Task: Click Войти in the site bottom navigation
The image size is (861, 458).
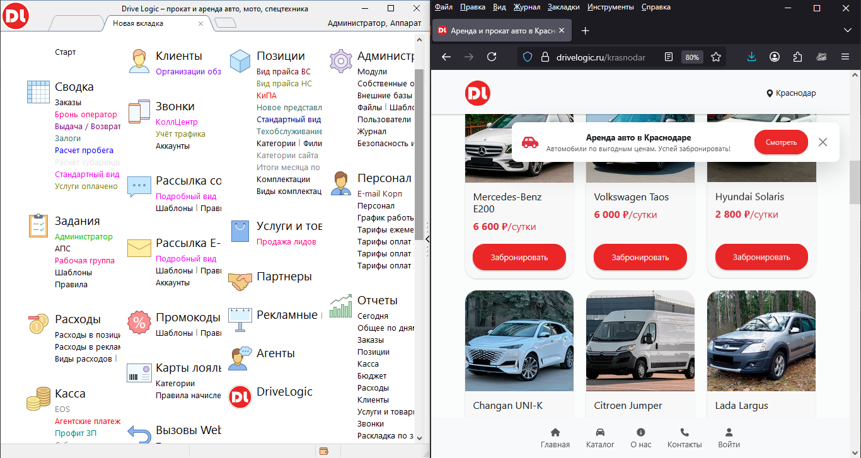Action: [x=729, y=438]
